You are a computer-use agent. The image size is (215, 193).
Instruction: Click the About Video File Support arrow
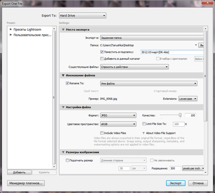144,133
